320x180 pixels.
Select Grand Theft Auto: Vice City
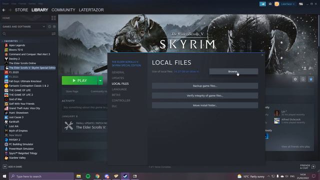tap(24, 108)
